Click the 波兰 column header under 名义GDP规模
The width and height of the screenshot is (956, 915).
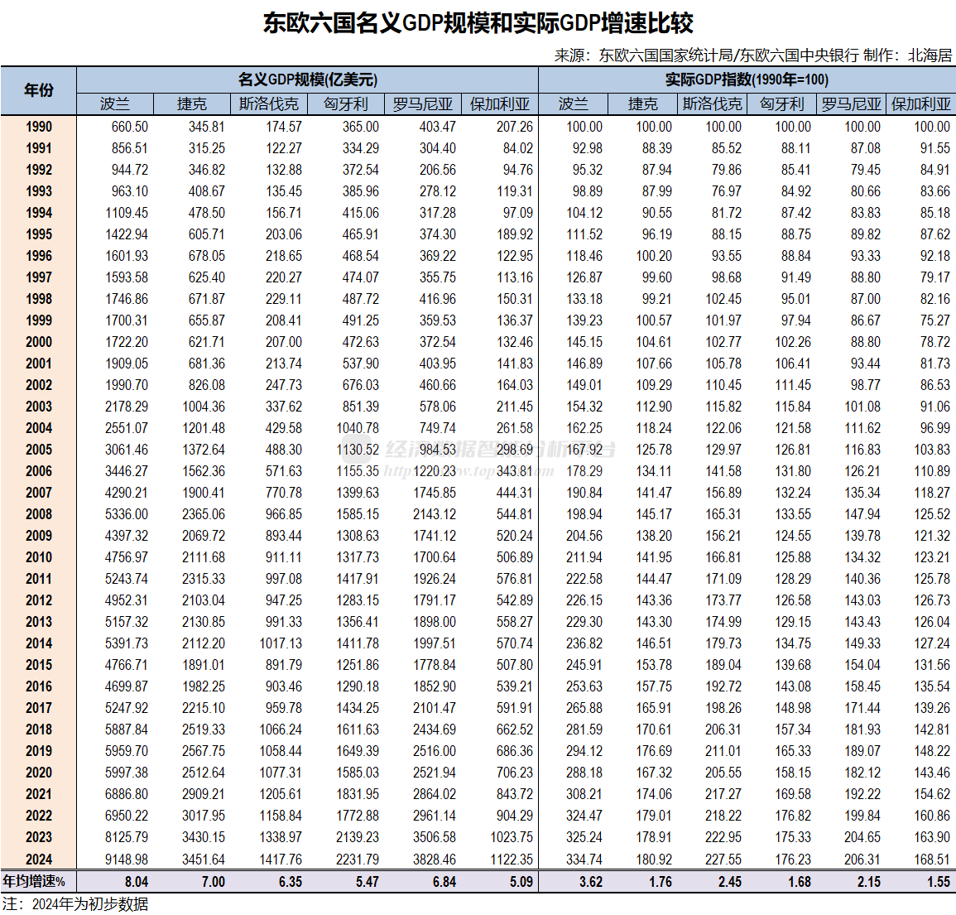(114, 104)
